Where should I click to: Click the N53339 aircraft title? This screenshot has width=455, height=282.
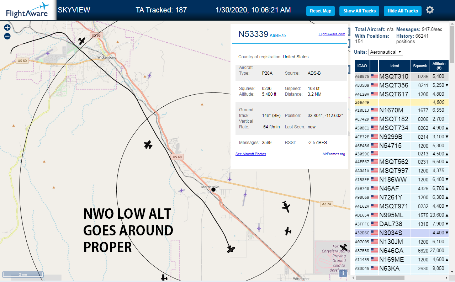pyautogui.click(x=253, y=34)
